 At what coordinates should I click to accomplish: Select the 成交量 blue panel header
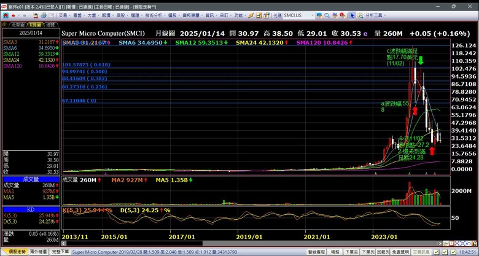point(31,179)
